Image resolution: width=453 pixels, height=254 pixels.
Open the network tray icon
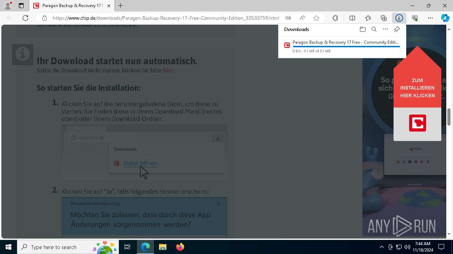[399, 247]
